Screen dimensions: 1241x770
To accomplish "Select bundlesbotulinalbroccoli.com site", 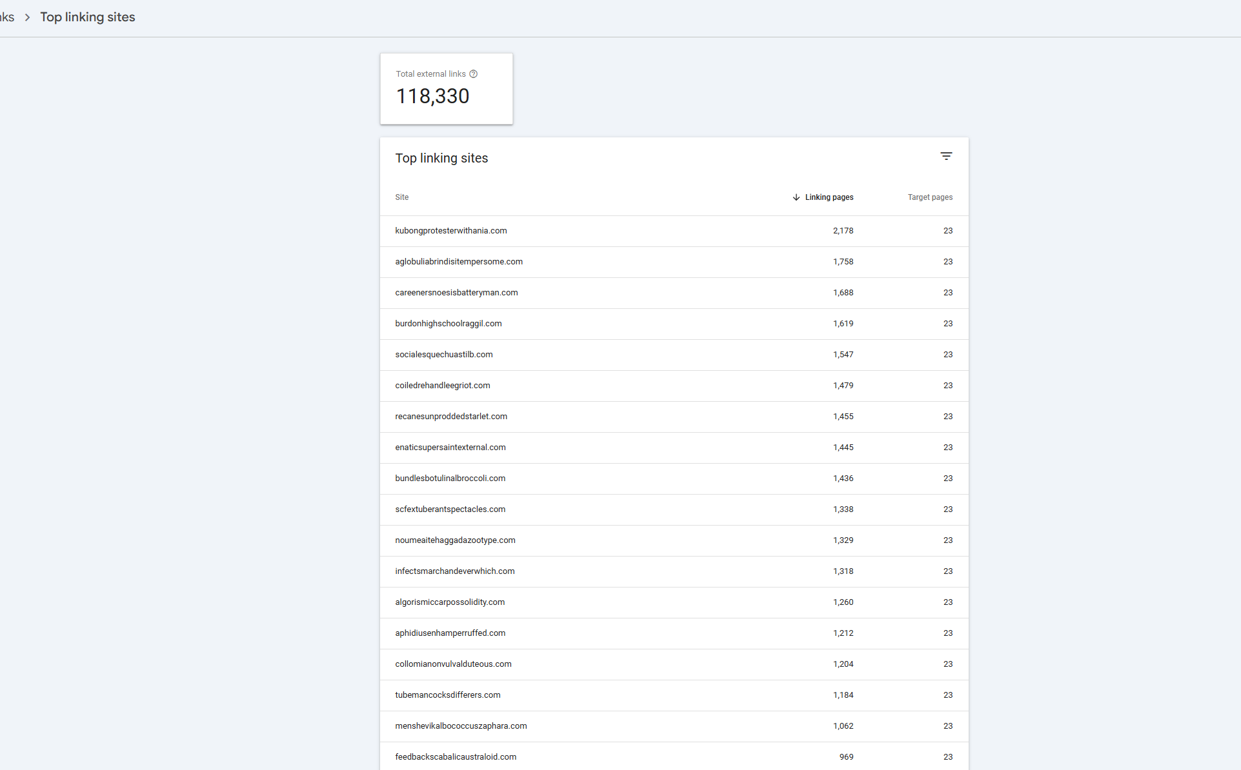I will pyautogui.click(x=450, y=479).
